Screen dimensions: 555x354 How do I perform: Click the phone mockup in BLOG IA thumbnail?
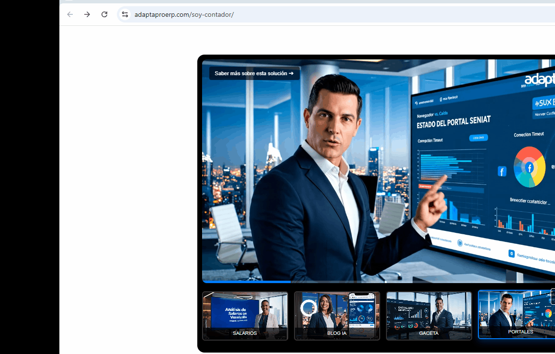click(361, 315)
